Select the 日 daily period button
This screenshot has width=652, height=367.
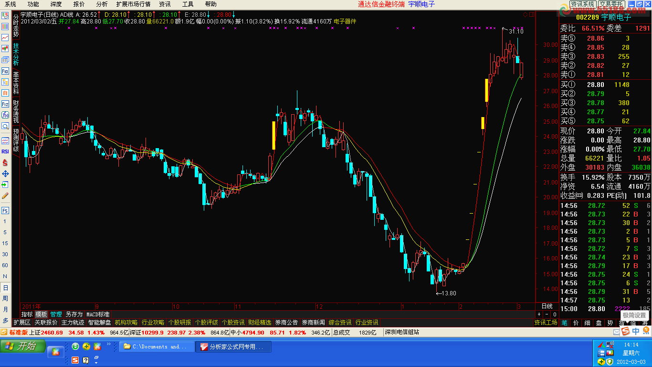tap(5, 288)
